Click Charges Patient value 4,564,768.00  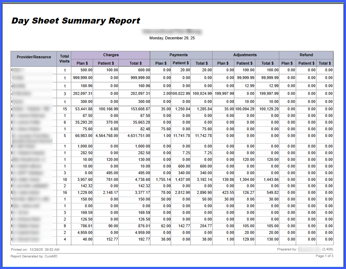(107, 136)
